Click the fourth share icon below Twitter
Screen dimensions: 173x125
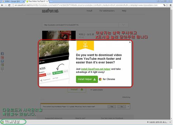click(x=2, y=65)
